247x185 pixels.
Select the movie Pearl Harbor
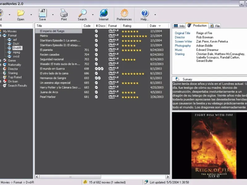tap(48, 97)
